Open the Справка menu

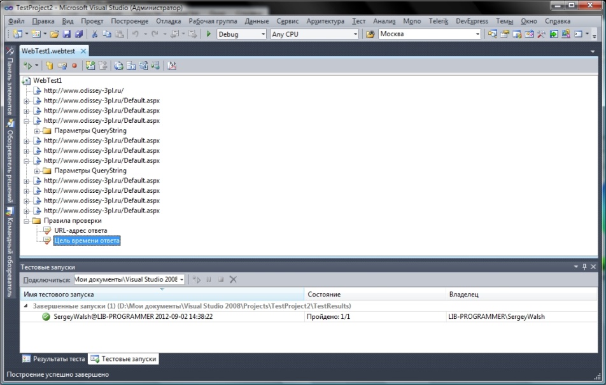[x=558, y=21]
